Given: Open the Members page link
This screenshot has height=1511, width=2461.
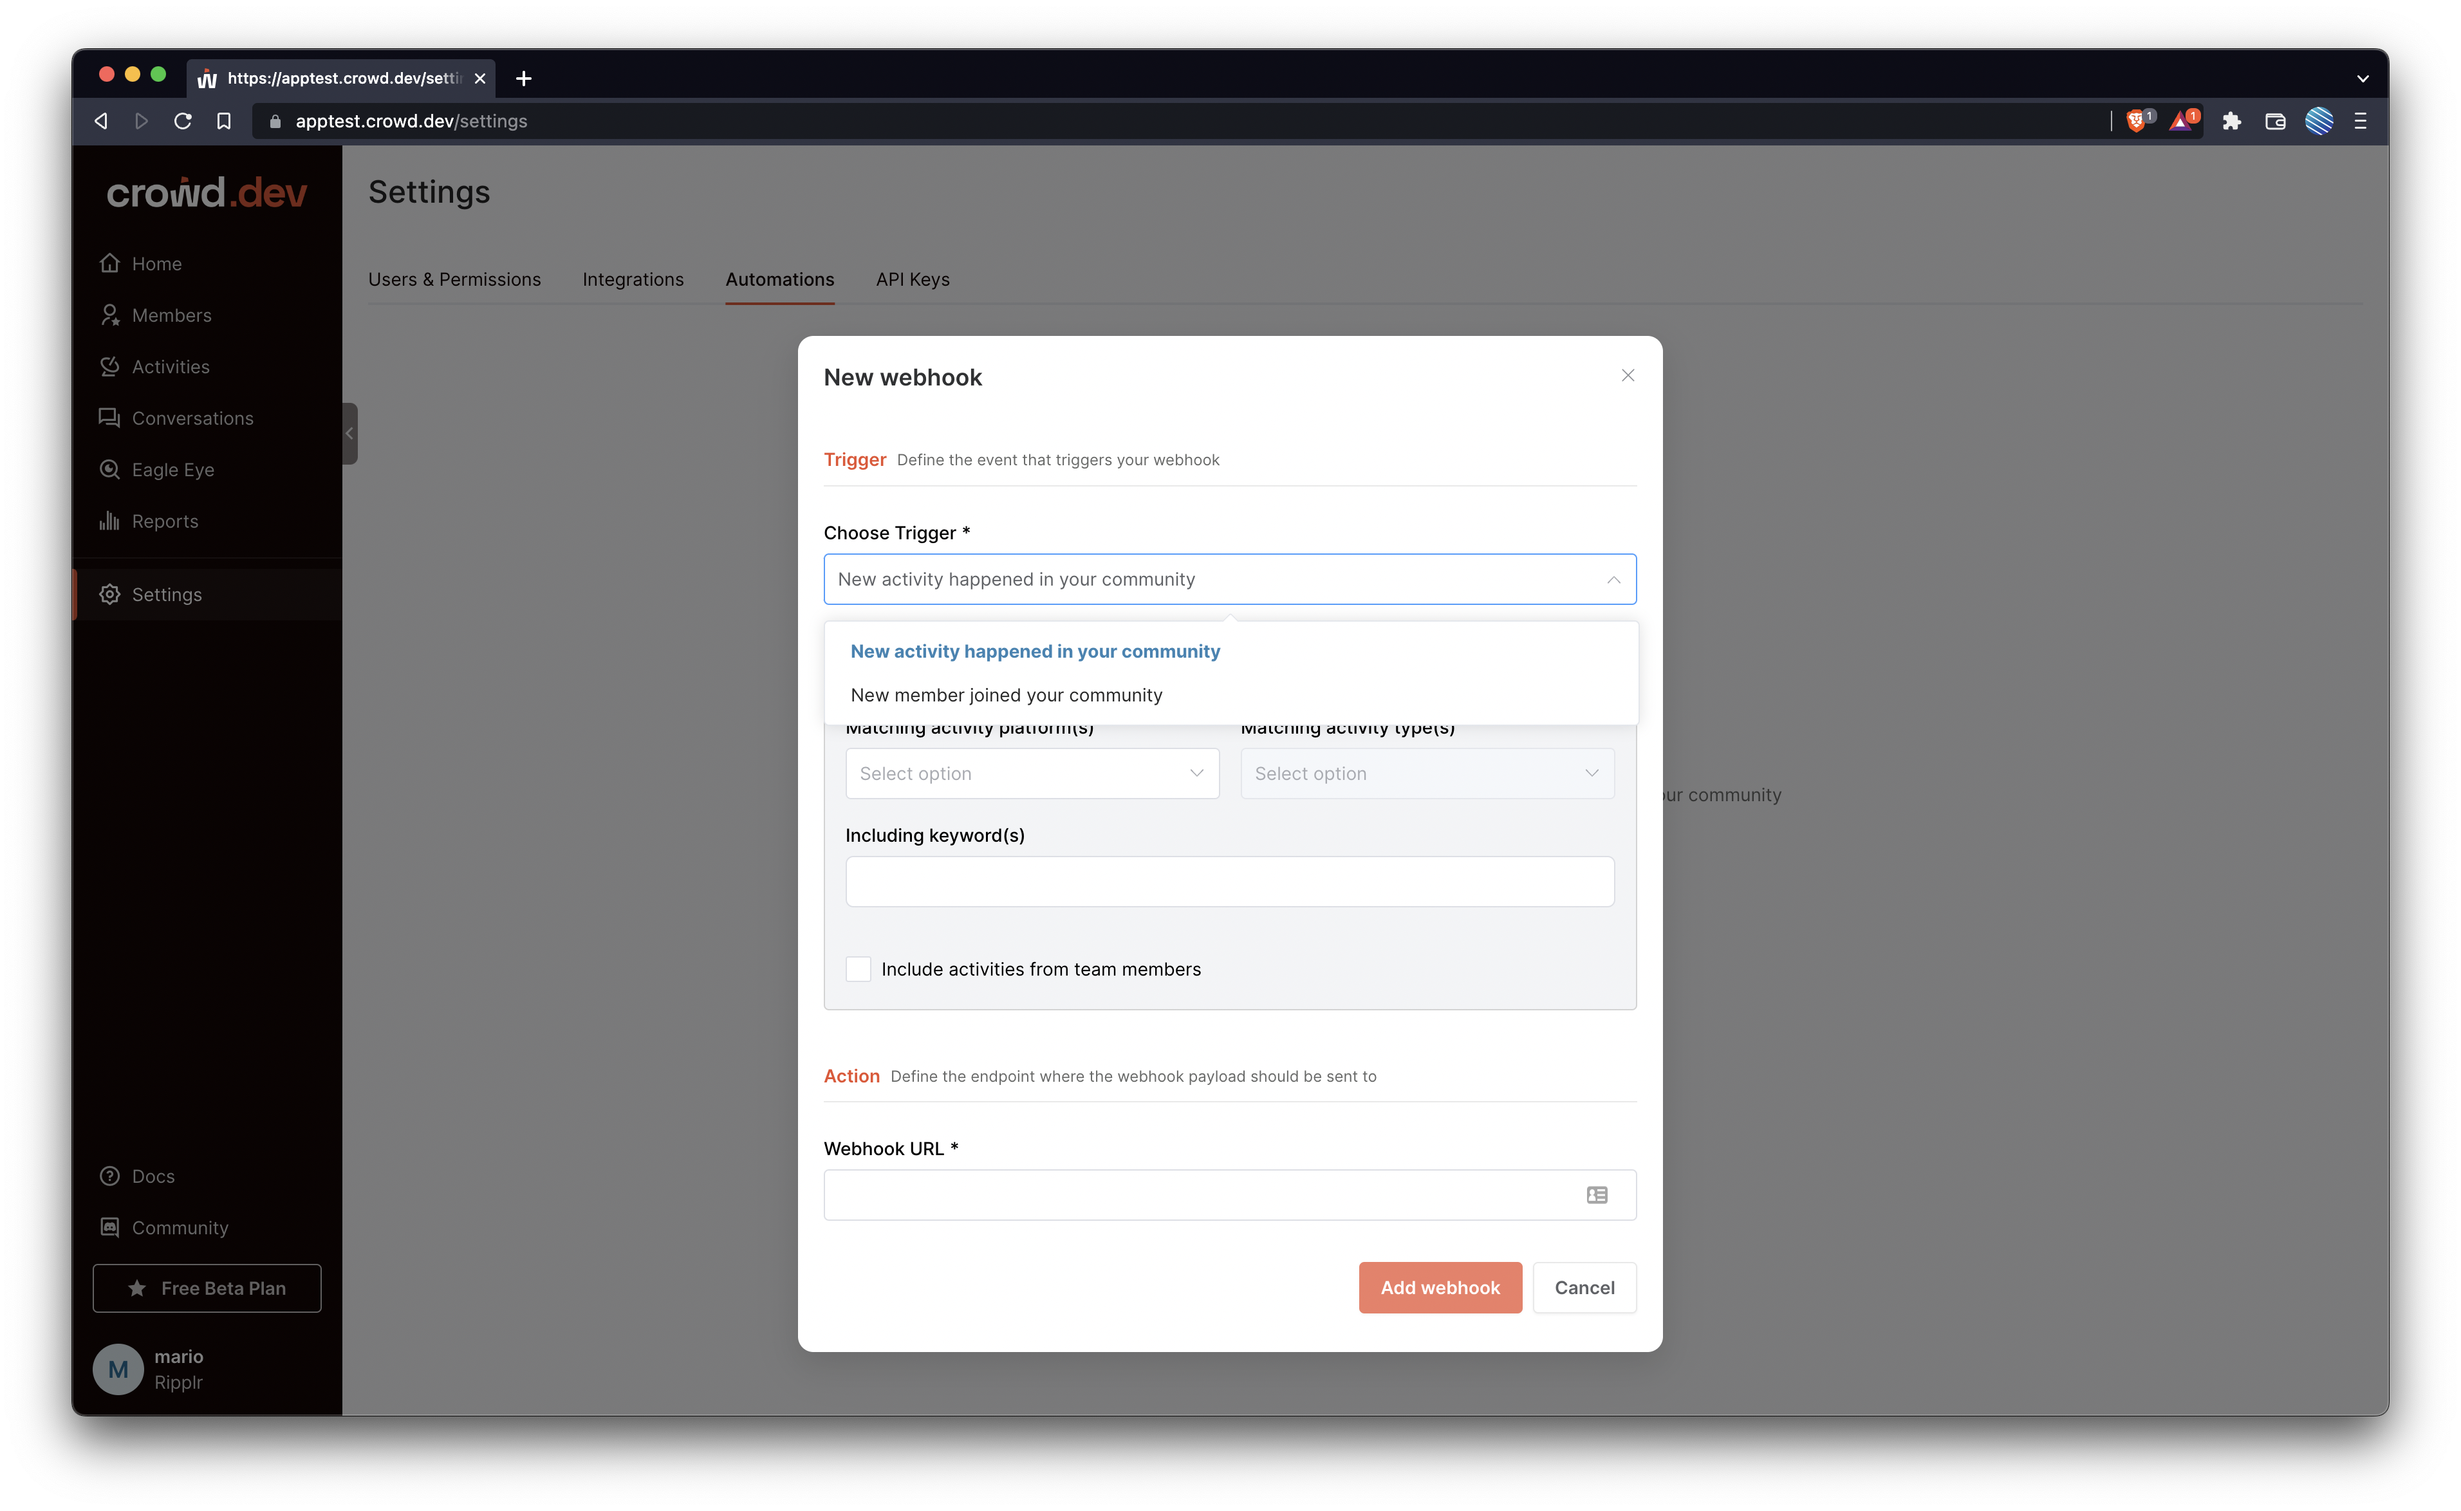Looking at the screenshot, I should pos(172,315).
